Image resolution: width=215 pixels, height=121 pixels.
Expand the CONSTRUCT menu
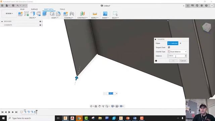82,18
